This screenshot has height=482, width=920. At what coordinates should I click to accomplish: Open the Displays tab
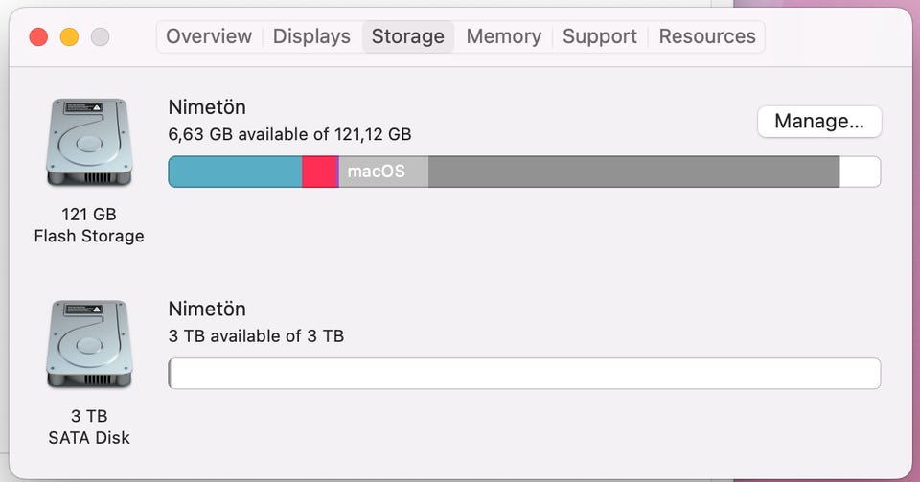click(311, 36)
